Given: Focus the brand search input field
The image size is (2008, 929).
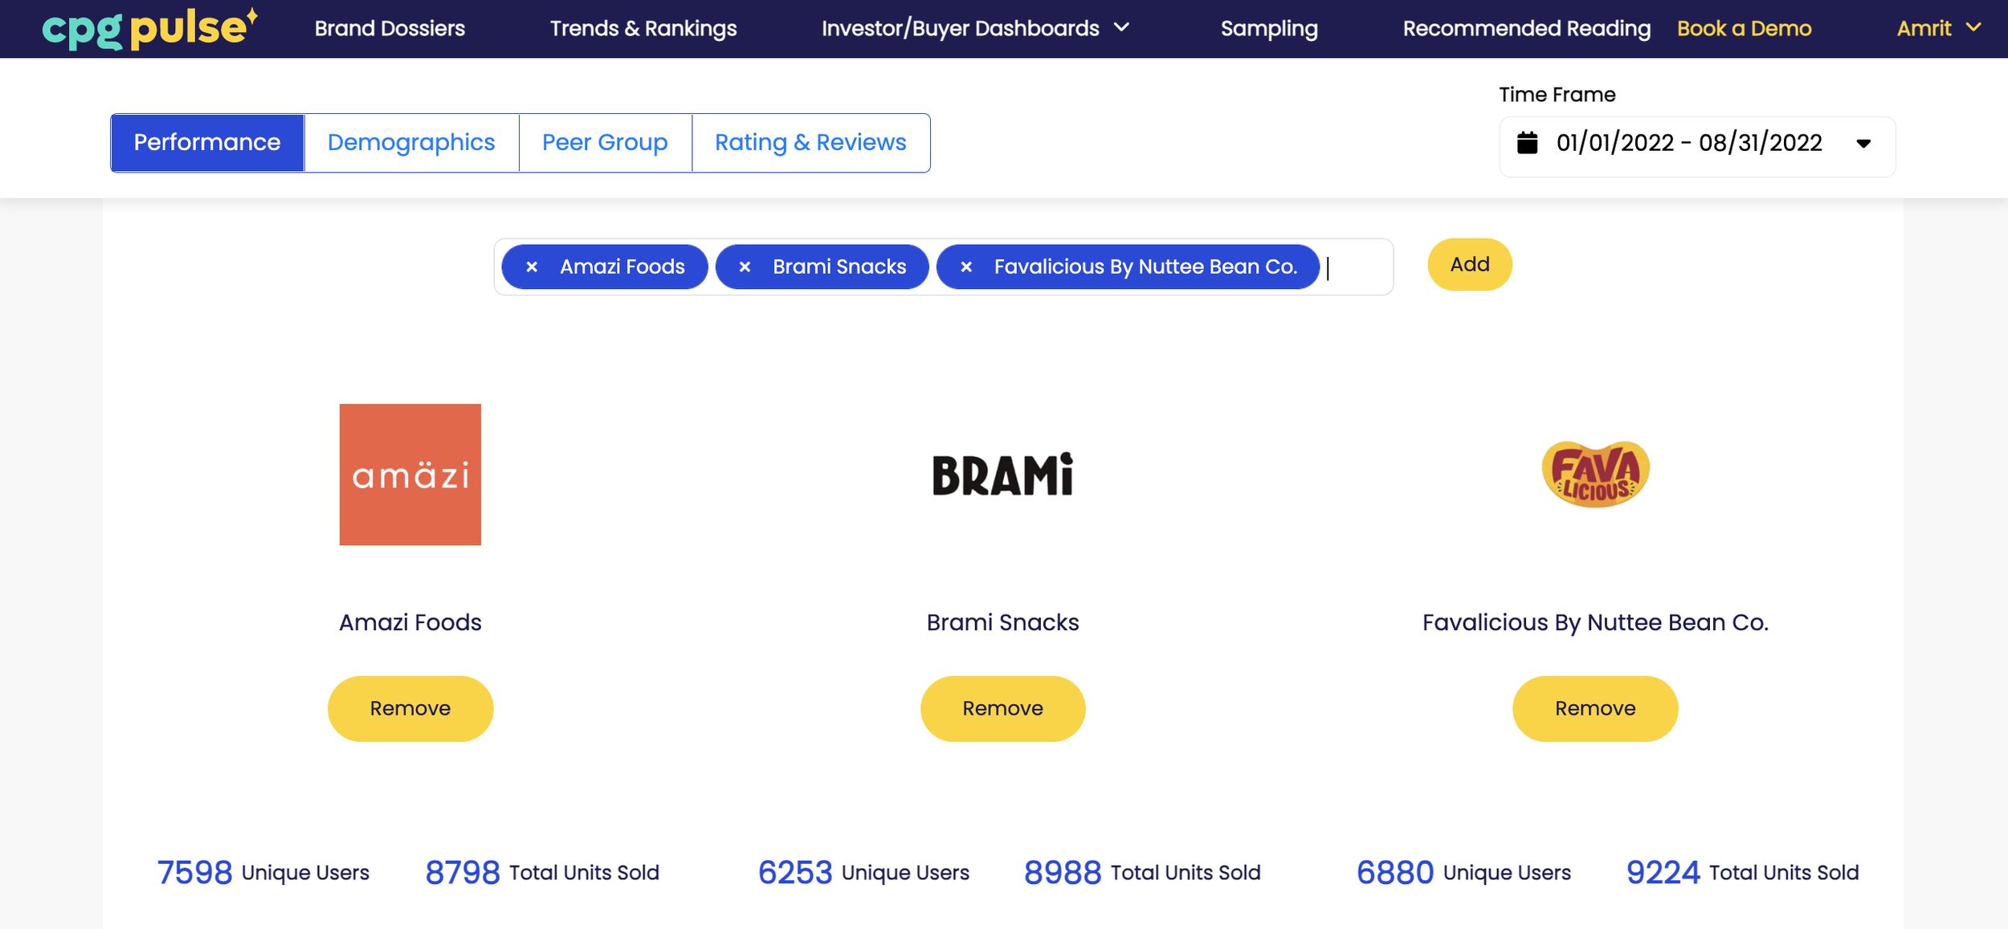Looking at the screenshot, I should pos(1357,267).
